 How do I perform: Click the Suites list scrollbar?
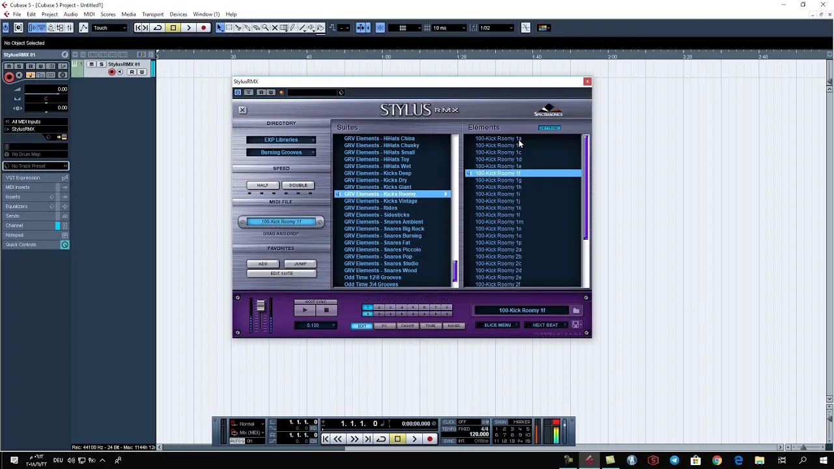point(455,270)
